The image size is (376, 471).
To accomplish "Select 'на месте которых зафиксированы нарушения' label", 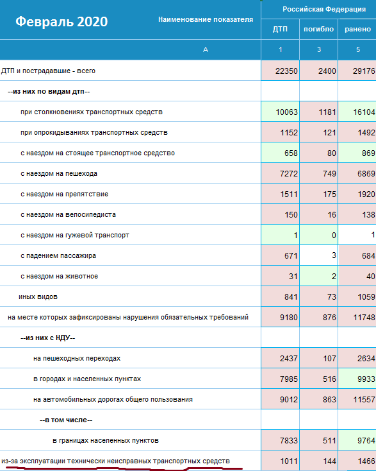I will 128,317.
